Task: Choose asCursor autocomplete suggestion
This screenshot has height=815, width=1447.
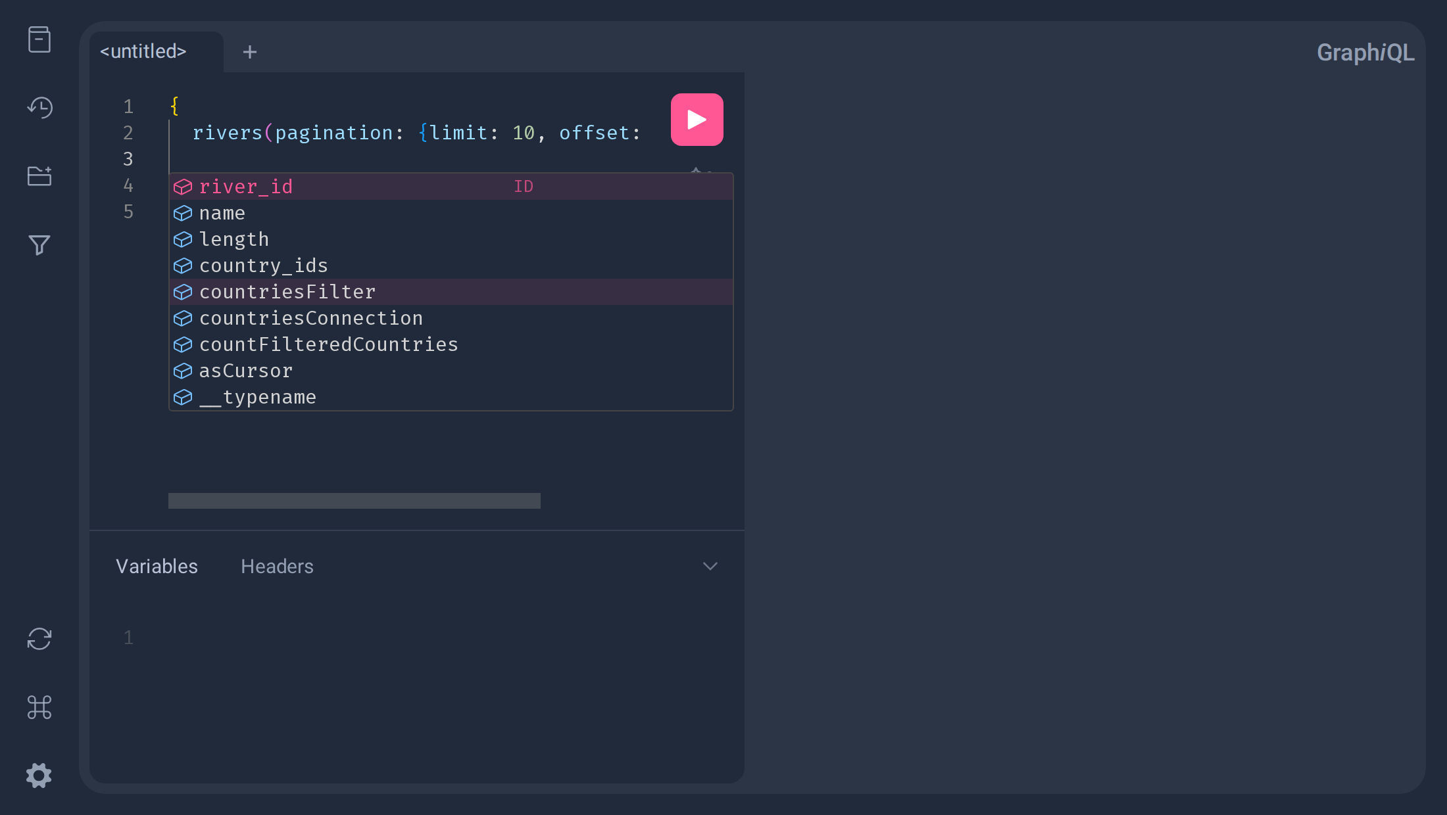Action: [x=451, y=371]
